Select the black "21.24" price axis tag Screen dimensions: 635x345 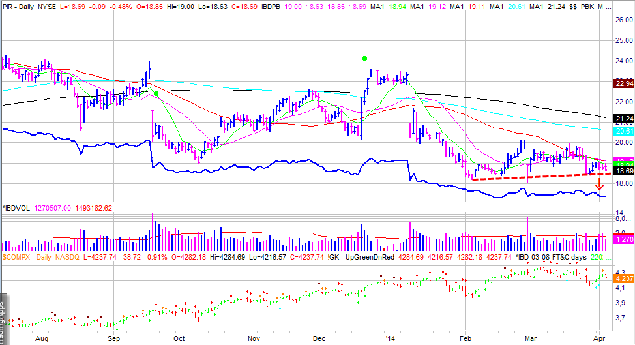tap(624, 119)
